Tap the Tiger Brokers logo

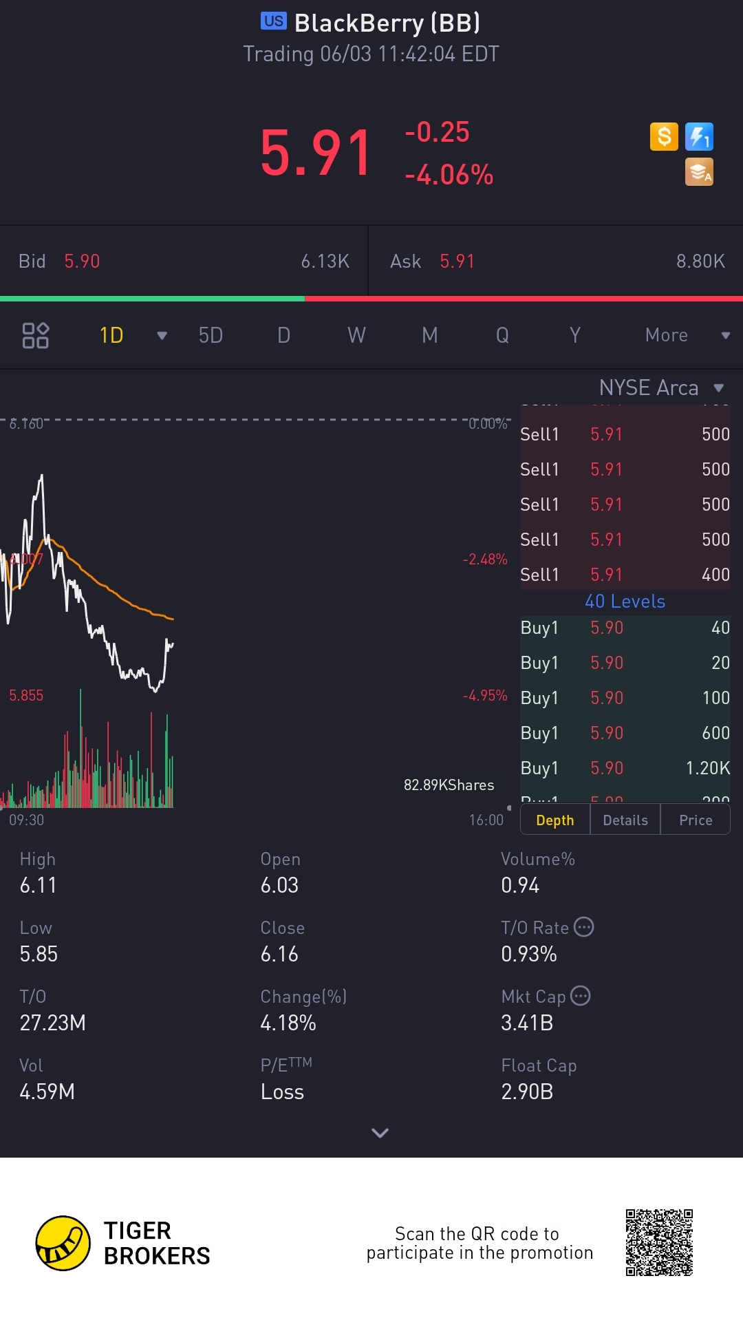[x=122, y=1243]
